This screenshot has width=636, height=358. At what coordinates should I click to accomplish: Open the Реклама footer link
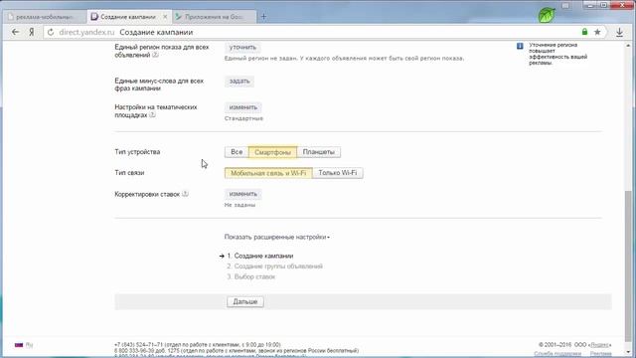click(x=600, y=354)
